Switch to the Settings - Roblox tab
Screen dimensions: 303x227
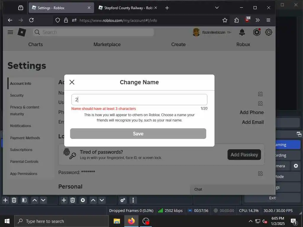(61, 8)
